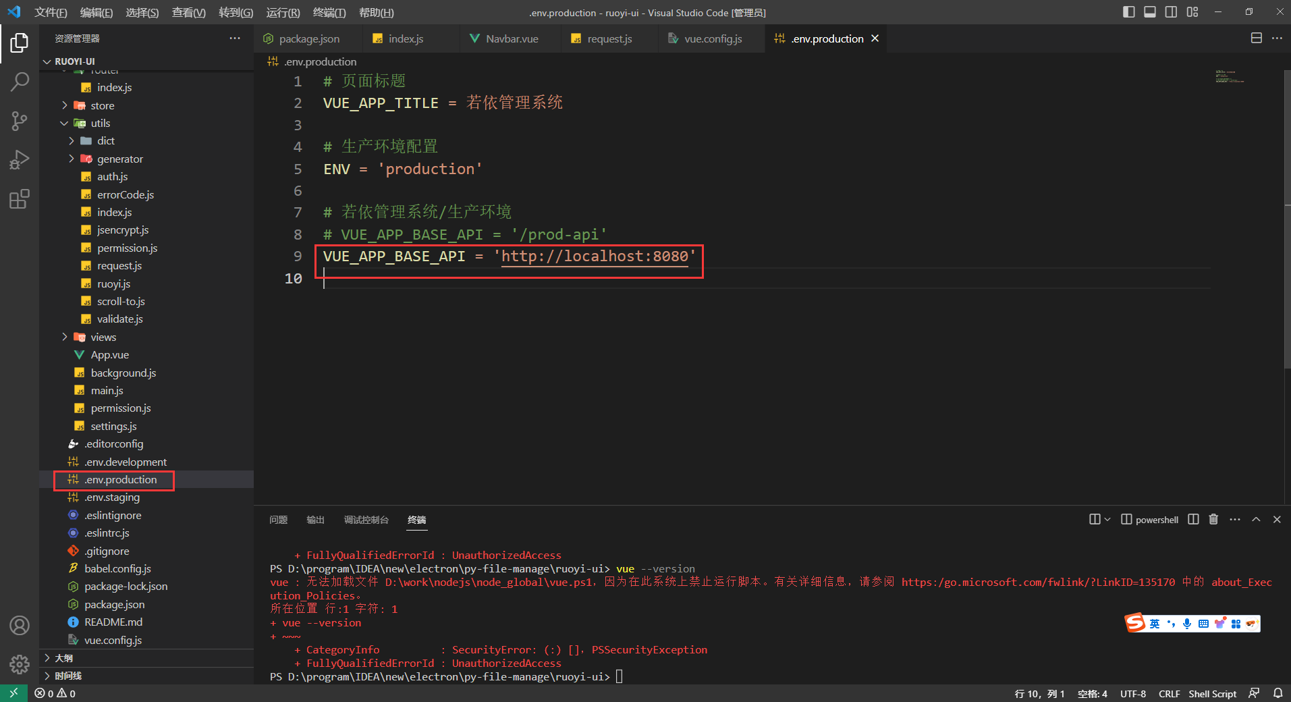Image resolution: width=1291 pixels, height=702 pixels.
Task: Toggle Sogou punctuation mode
Action: pyautogui.click(x=1171, y=624)
